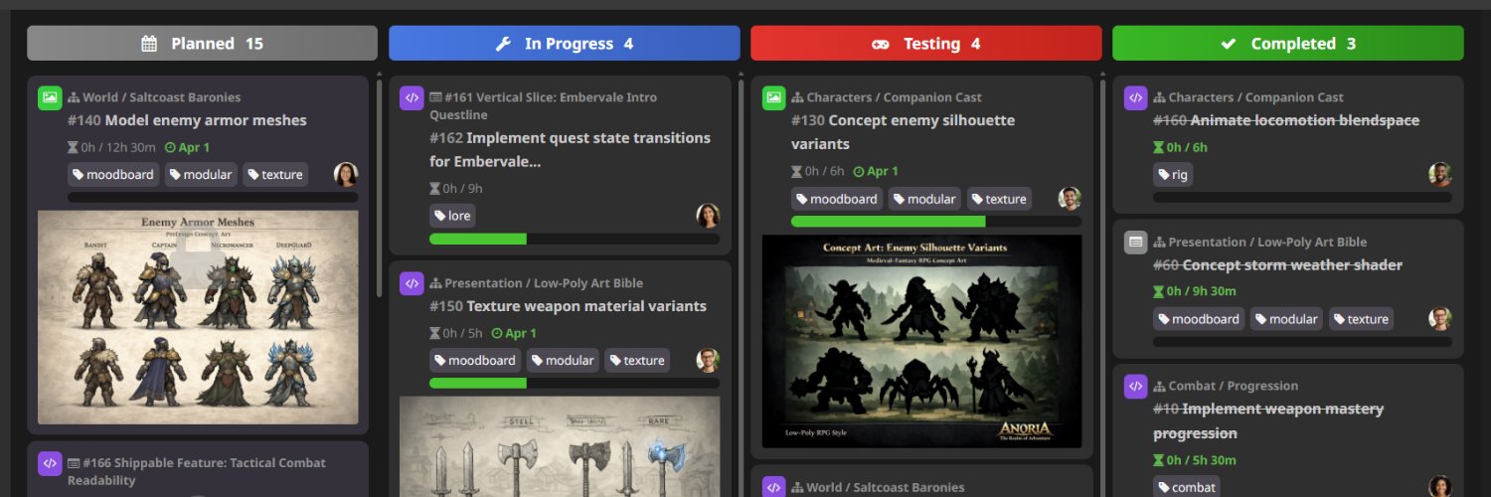Click the moodboard tag on card #150

coord(474,360)
